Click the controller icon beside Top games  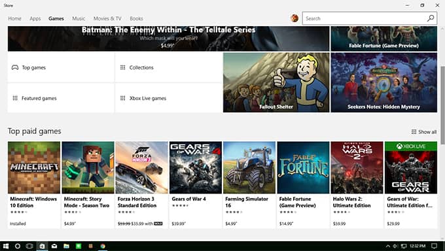click(15, 67)
